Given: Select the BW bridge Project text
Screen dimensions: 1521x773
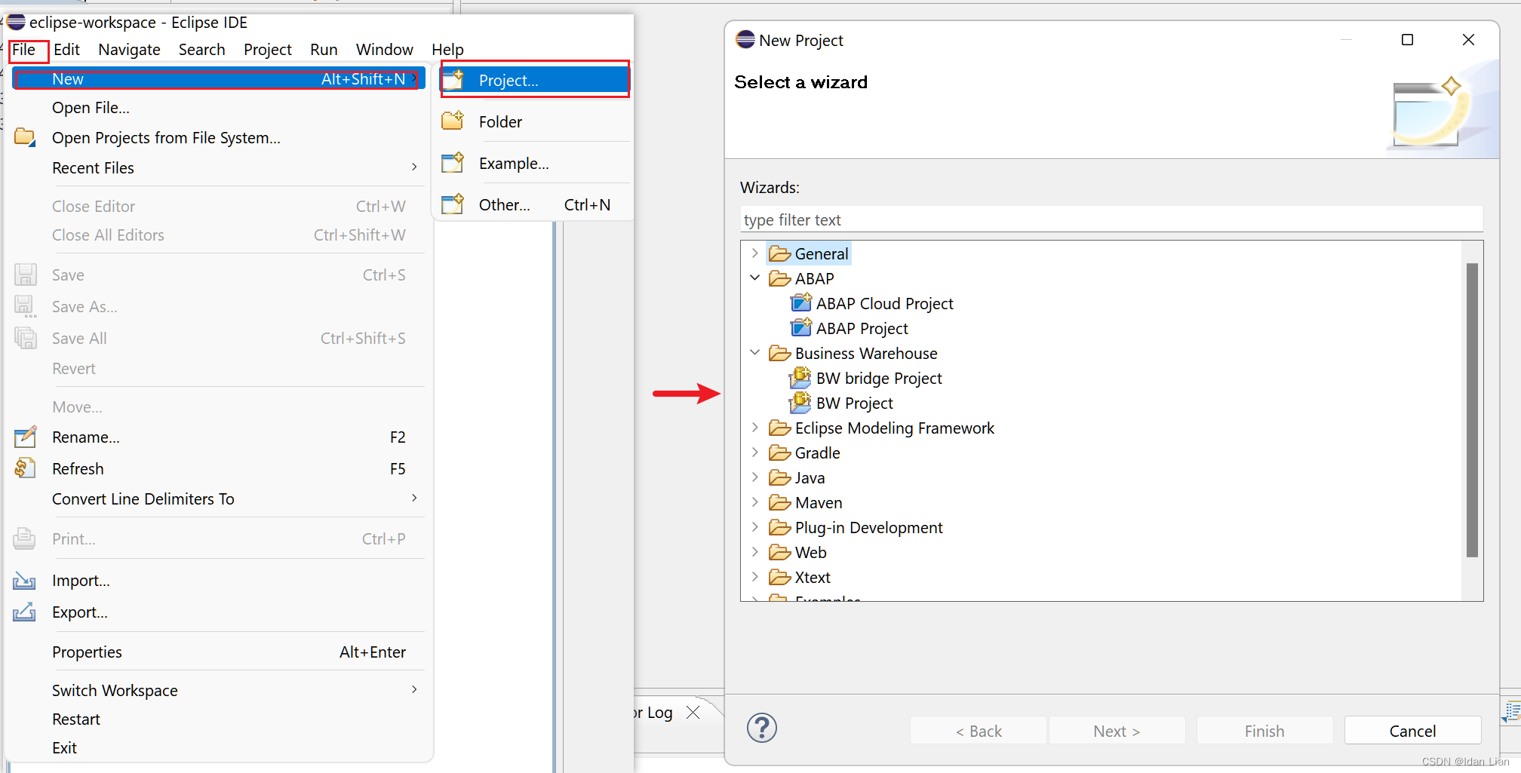Looking at the screenshot, I should pyautogui.click(x=879, y=378).
